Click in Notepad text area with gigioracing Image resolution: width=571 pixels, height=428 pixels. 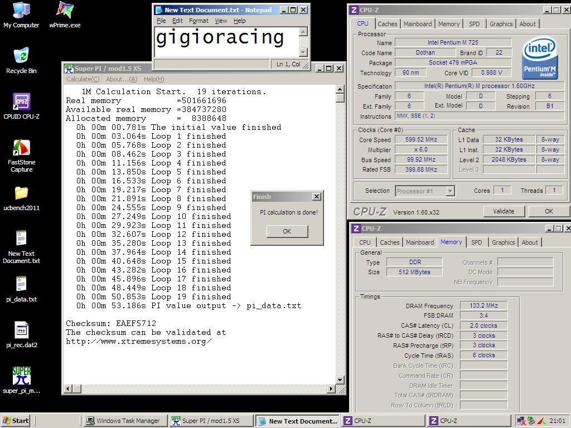click(226, 42)
